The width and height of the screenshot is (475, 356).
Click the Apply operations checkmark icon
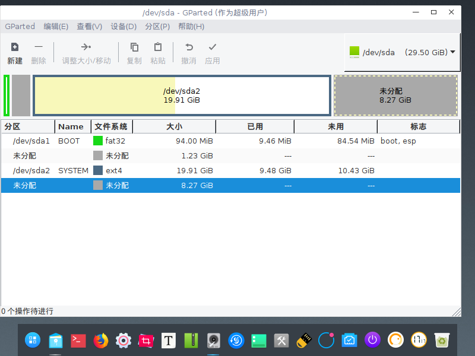point(212,47)
